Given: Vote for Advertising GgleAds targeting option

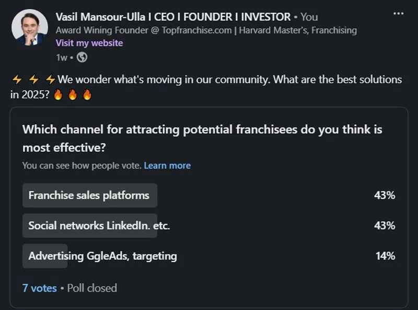Looking at the screenshot, I should (x=100, y=256).
